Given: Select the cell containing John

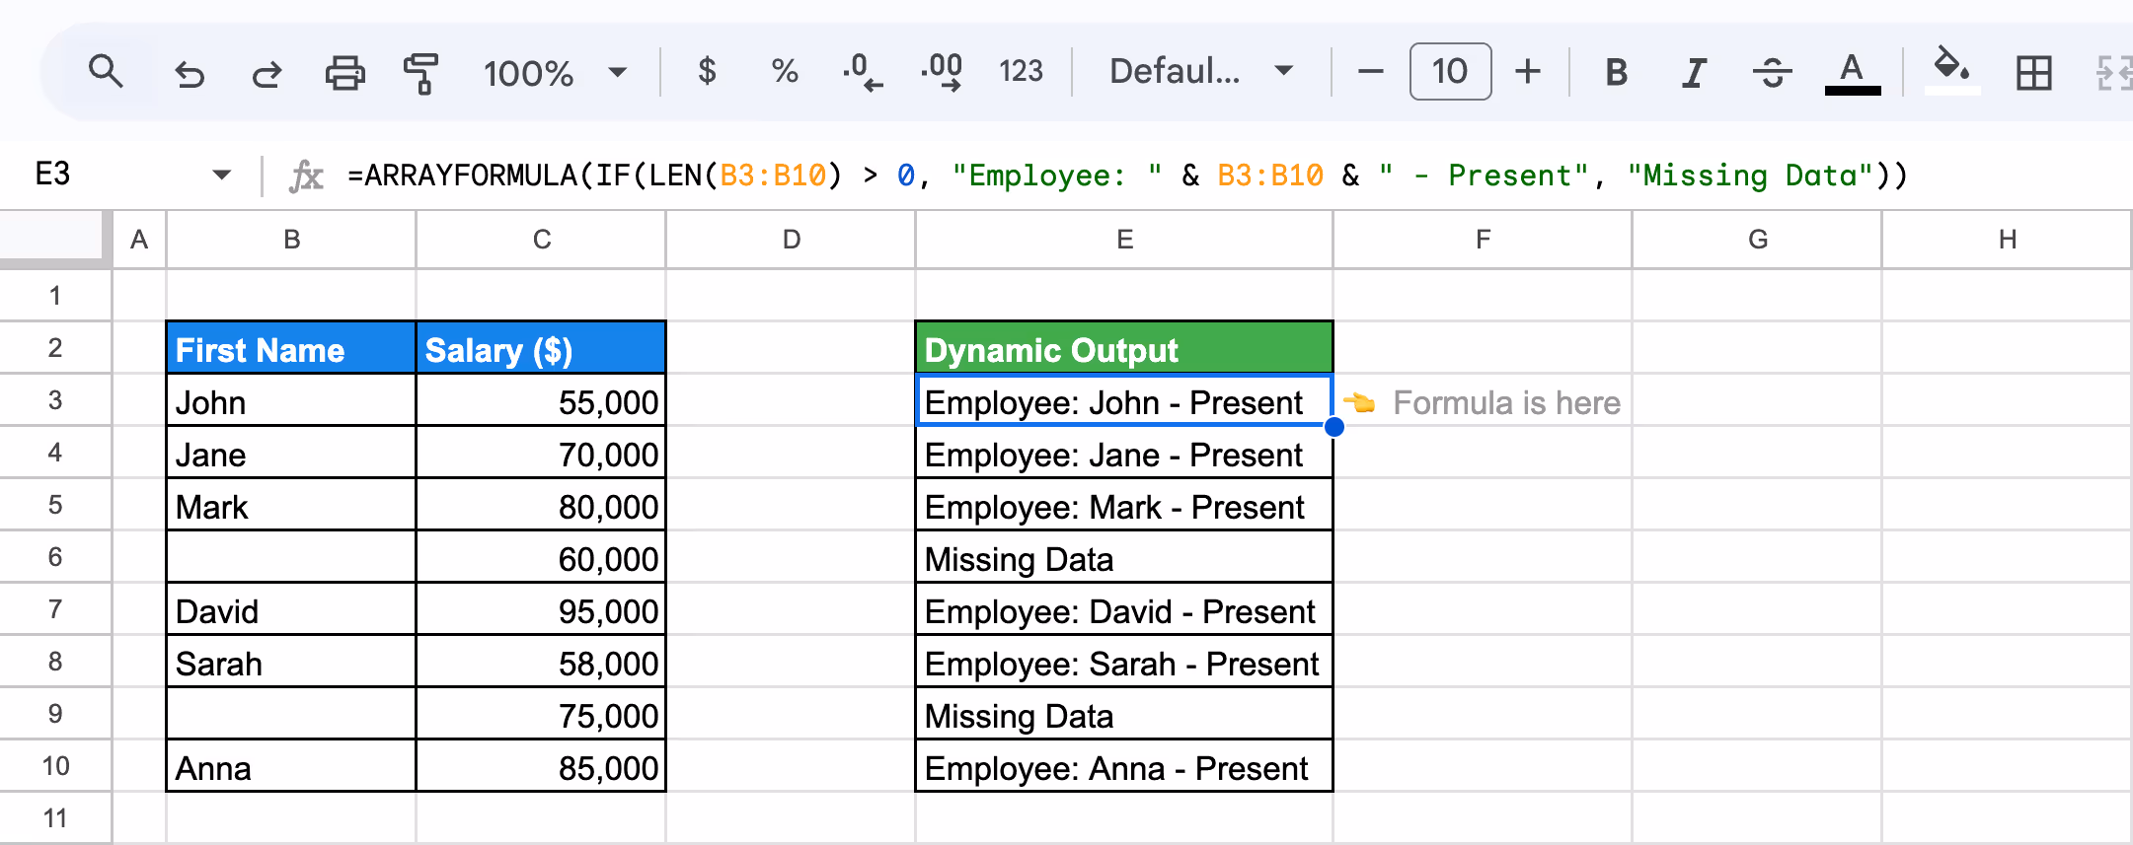Looking at the screenshot, I should point(291,400).
